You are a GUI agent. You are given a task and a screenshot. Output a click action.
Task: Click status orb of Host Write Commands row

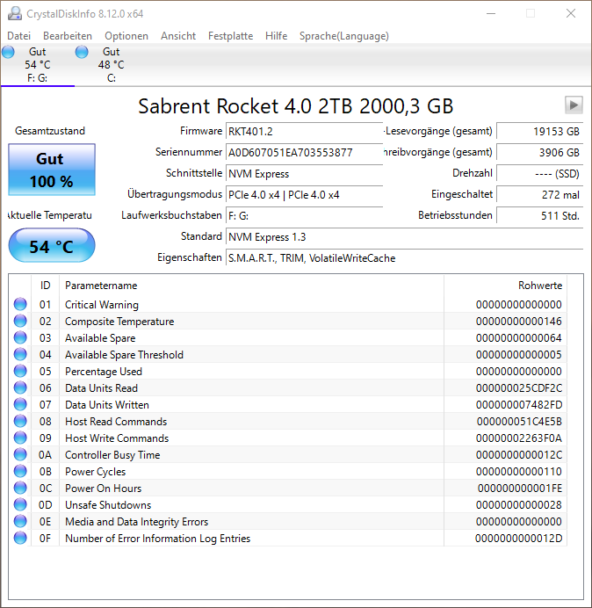(20, 438)
